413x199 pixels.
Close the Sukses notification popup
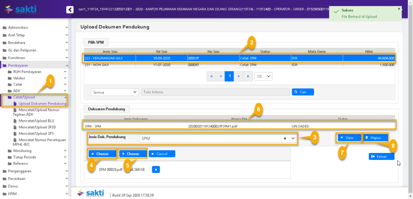(x=399, y=9)
